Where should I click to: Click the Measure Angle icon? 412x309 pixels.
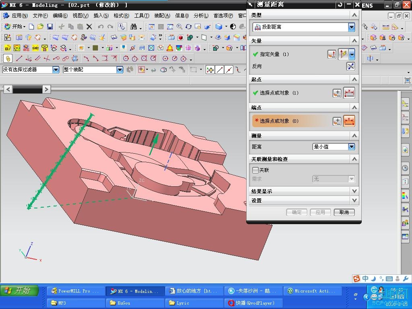pos(395,27)
